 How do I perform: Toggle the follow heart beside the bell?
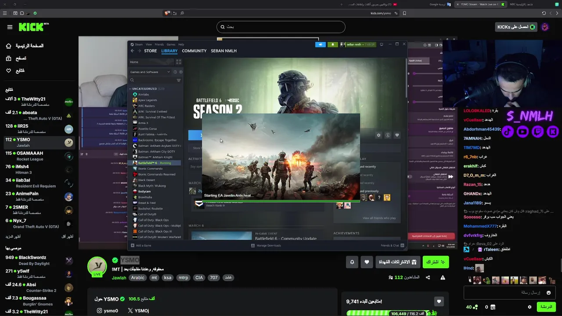pos(367,262)
